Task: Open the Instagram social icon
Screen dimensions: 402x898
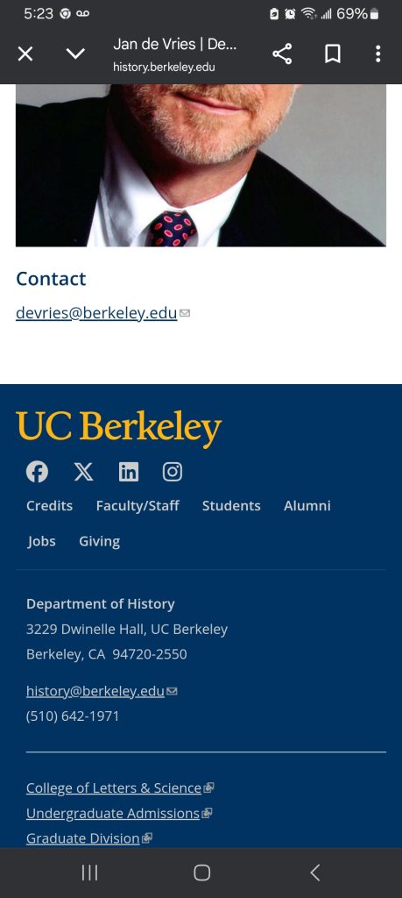Action: pyautogui.click(x=173, y=472)
